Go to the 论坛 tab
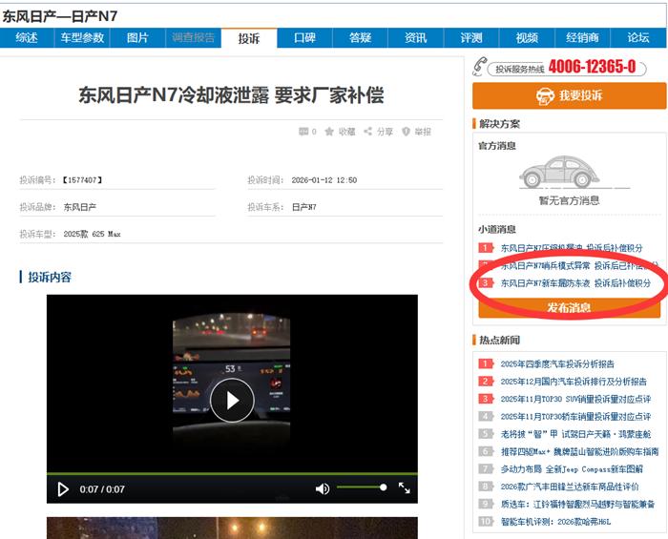 [x=638, y=38]
